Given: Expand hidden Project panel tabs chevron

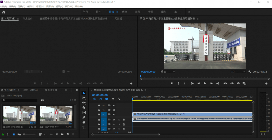Looking at the screenshot, I should click(77, 90).
